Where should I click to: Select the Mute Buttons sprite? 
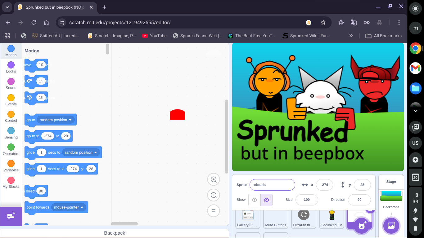[x=276, y=219]
